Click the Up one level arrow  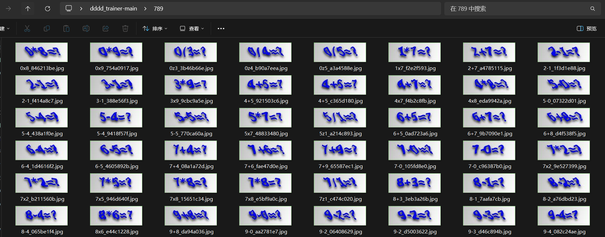point(28,9)
